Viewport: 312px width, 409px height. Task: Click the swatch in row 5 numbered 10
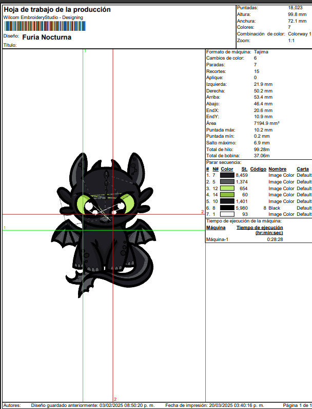click(227, 201)
